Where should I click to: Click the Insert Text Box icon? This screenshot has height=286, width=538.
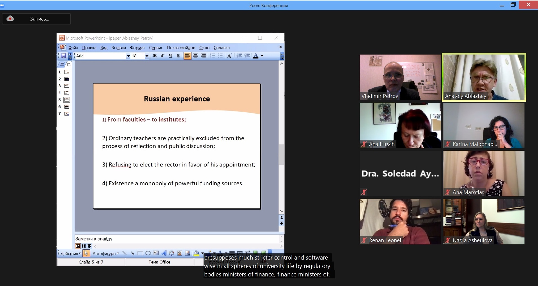[x=156, y=253]
